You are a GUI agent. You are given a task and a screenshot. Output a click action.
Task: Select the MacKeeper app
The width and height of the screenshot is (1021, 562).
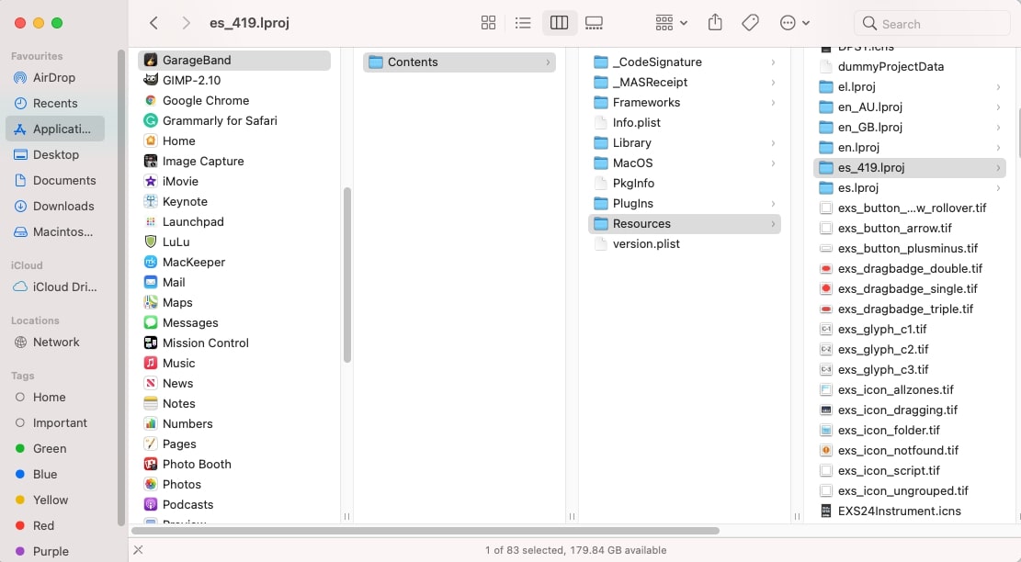point(234,262)
